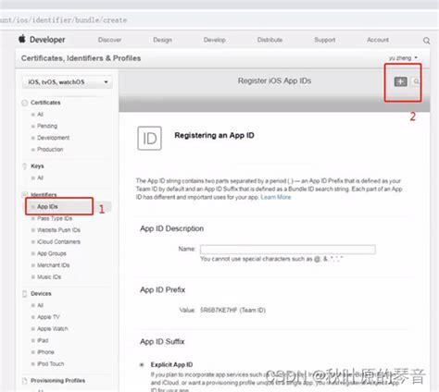Screen dimensions: 439x392
Task: Select All under Certificates
Action: (40, 115)
